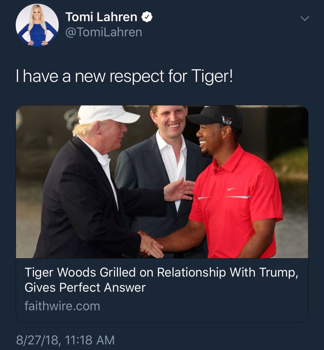324x350 pixels.
Task: Click the logo on the black cap
Action: click(227, 120)
